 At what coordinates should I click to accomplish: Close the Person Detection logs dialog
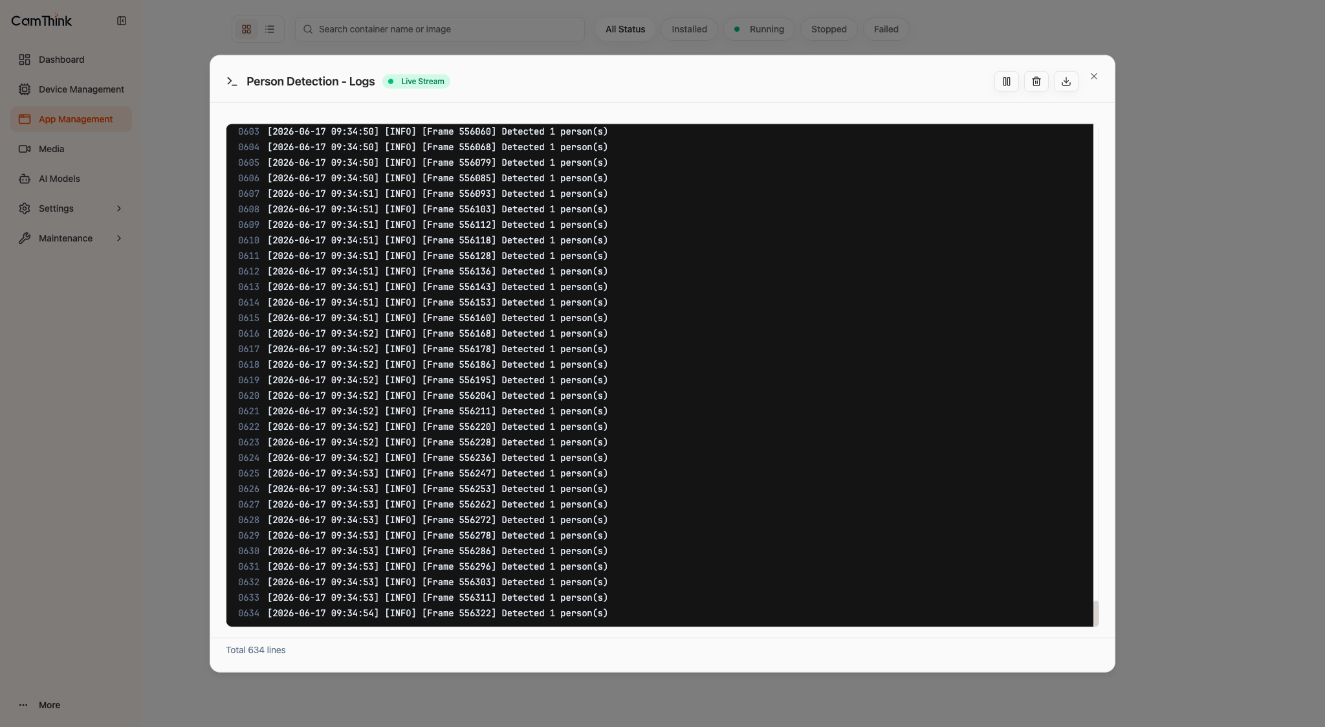1094,76
